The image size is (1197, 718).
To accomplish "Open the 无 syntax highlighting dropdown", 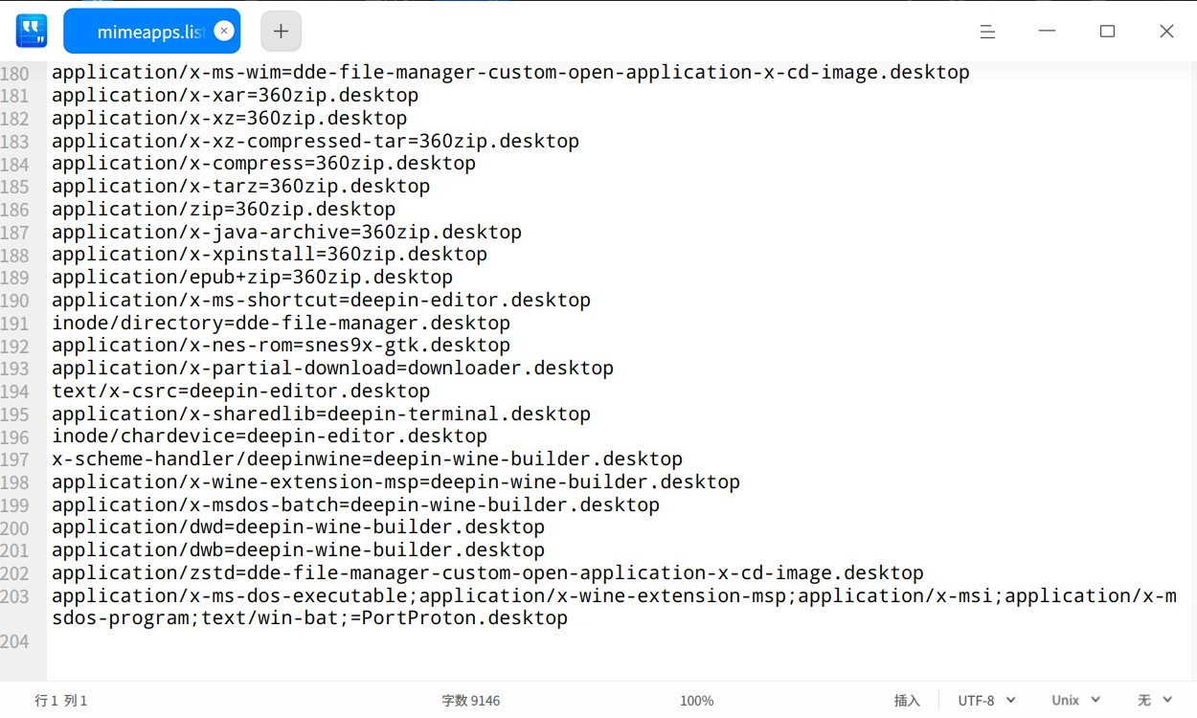I will click(1157, 701).
